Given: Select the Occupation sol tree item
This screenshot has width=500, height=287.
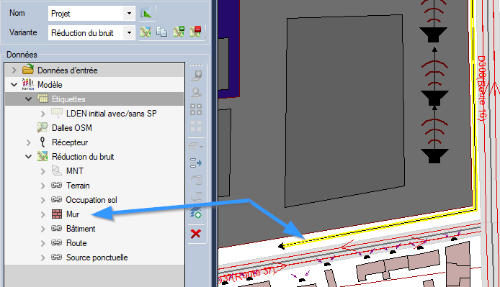Looking at the screenshot, I should click(91, 200).
